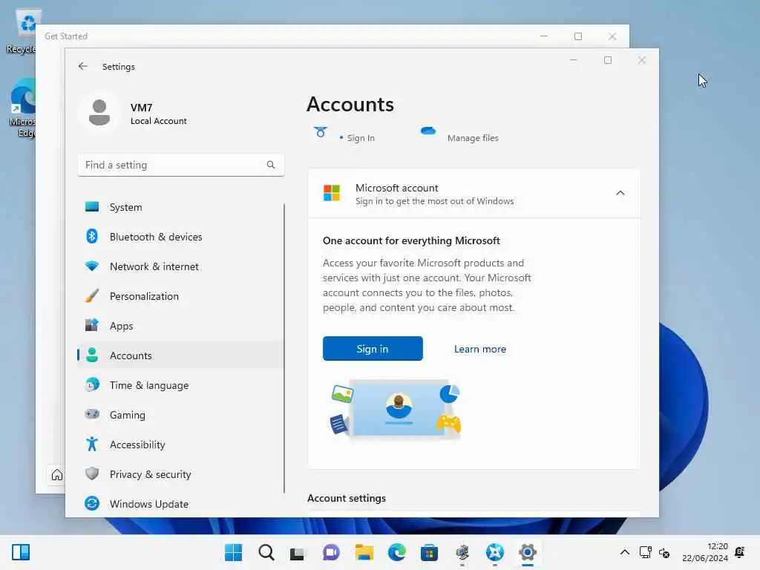This screenshot has width=760, height=570.
Task: Open System settings category
Action: (x=180, y=207)
